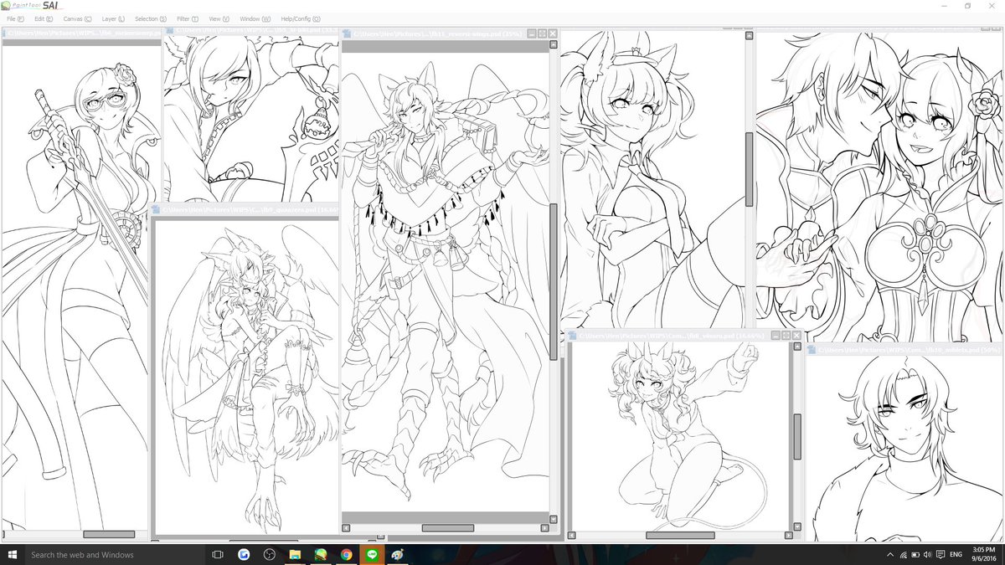This screenshot has height=565, width=1005.
Task: Open Wi-Fi settings from the tray icon
Action: click(904, 554)
